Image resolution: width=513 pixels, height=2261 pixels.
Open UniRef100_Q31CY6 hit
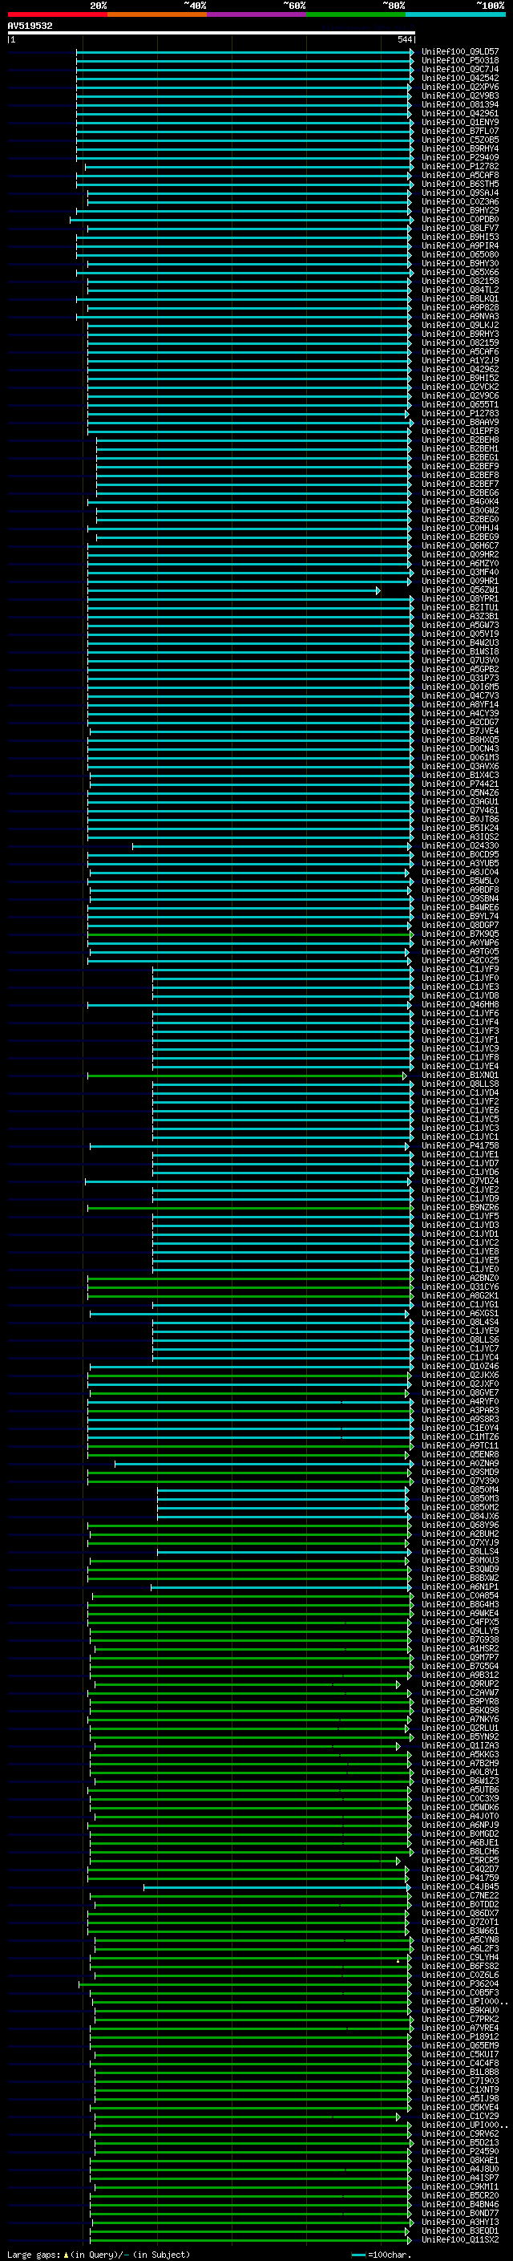tap(459, 1287)
